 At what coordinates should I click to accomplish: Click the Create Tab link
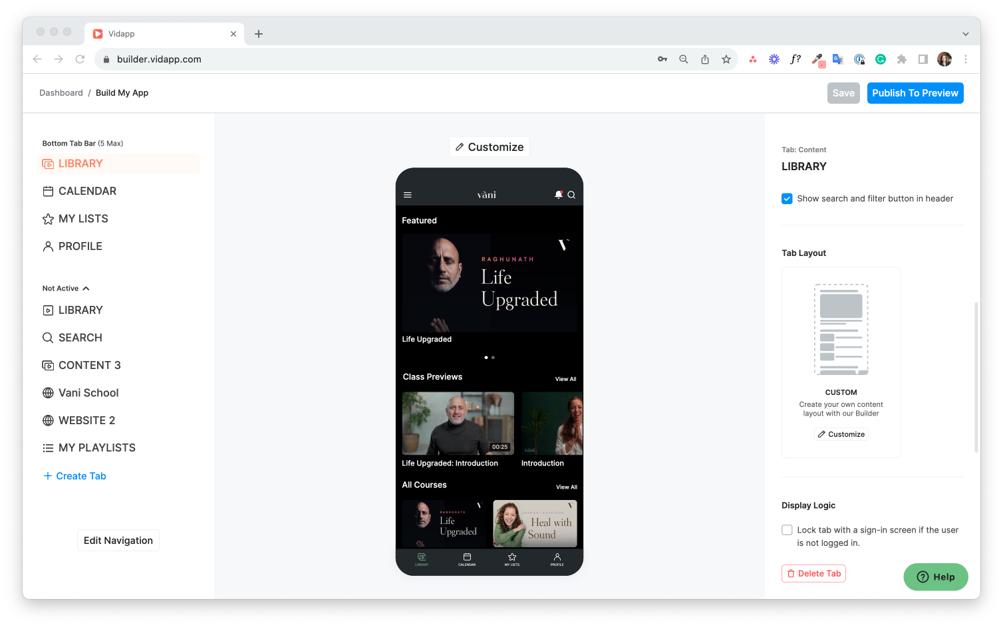(80, 476)
